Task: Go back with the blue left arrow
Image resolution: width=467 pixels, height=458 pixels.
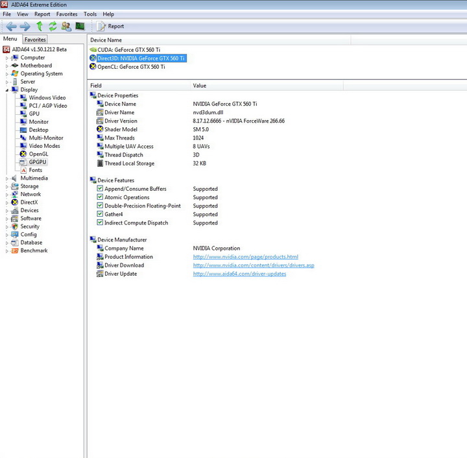Action: point(11,27)
